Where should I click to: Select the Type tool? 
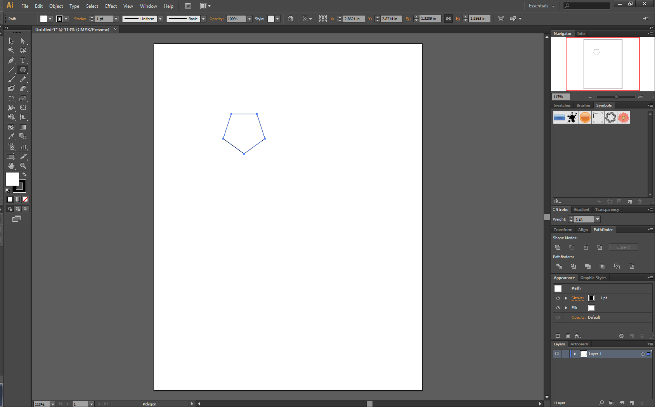[x=23, y=60]
